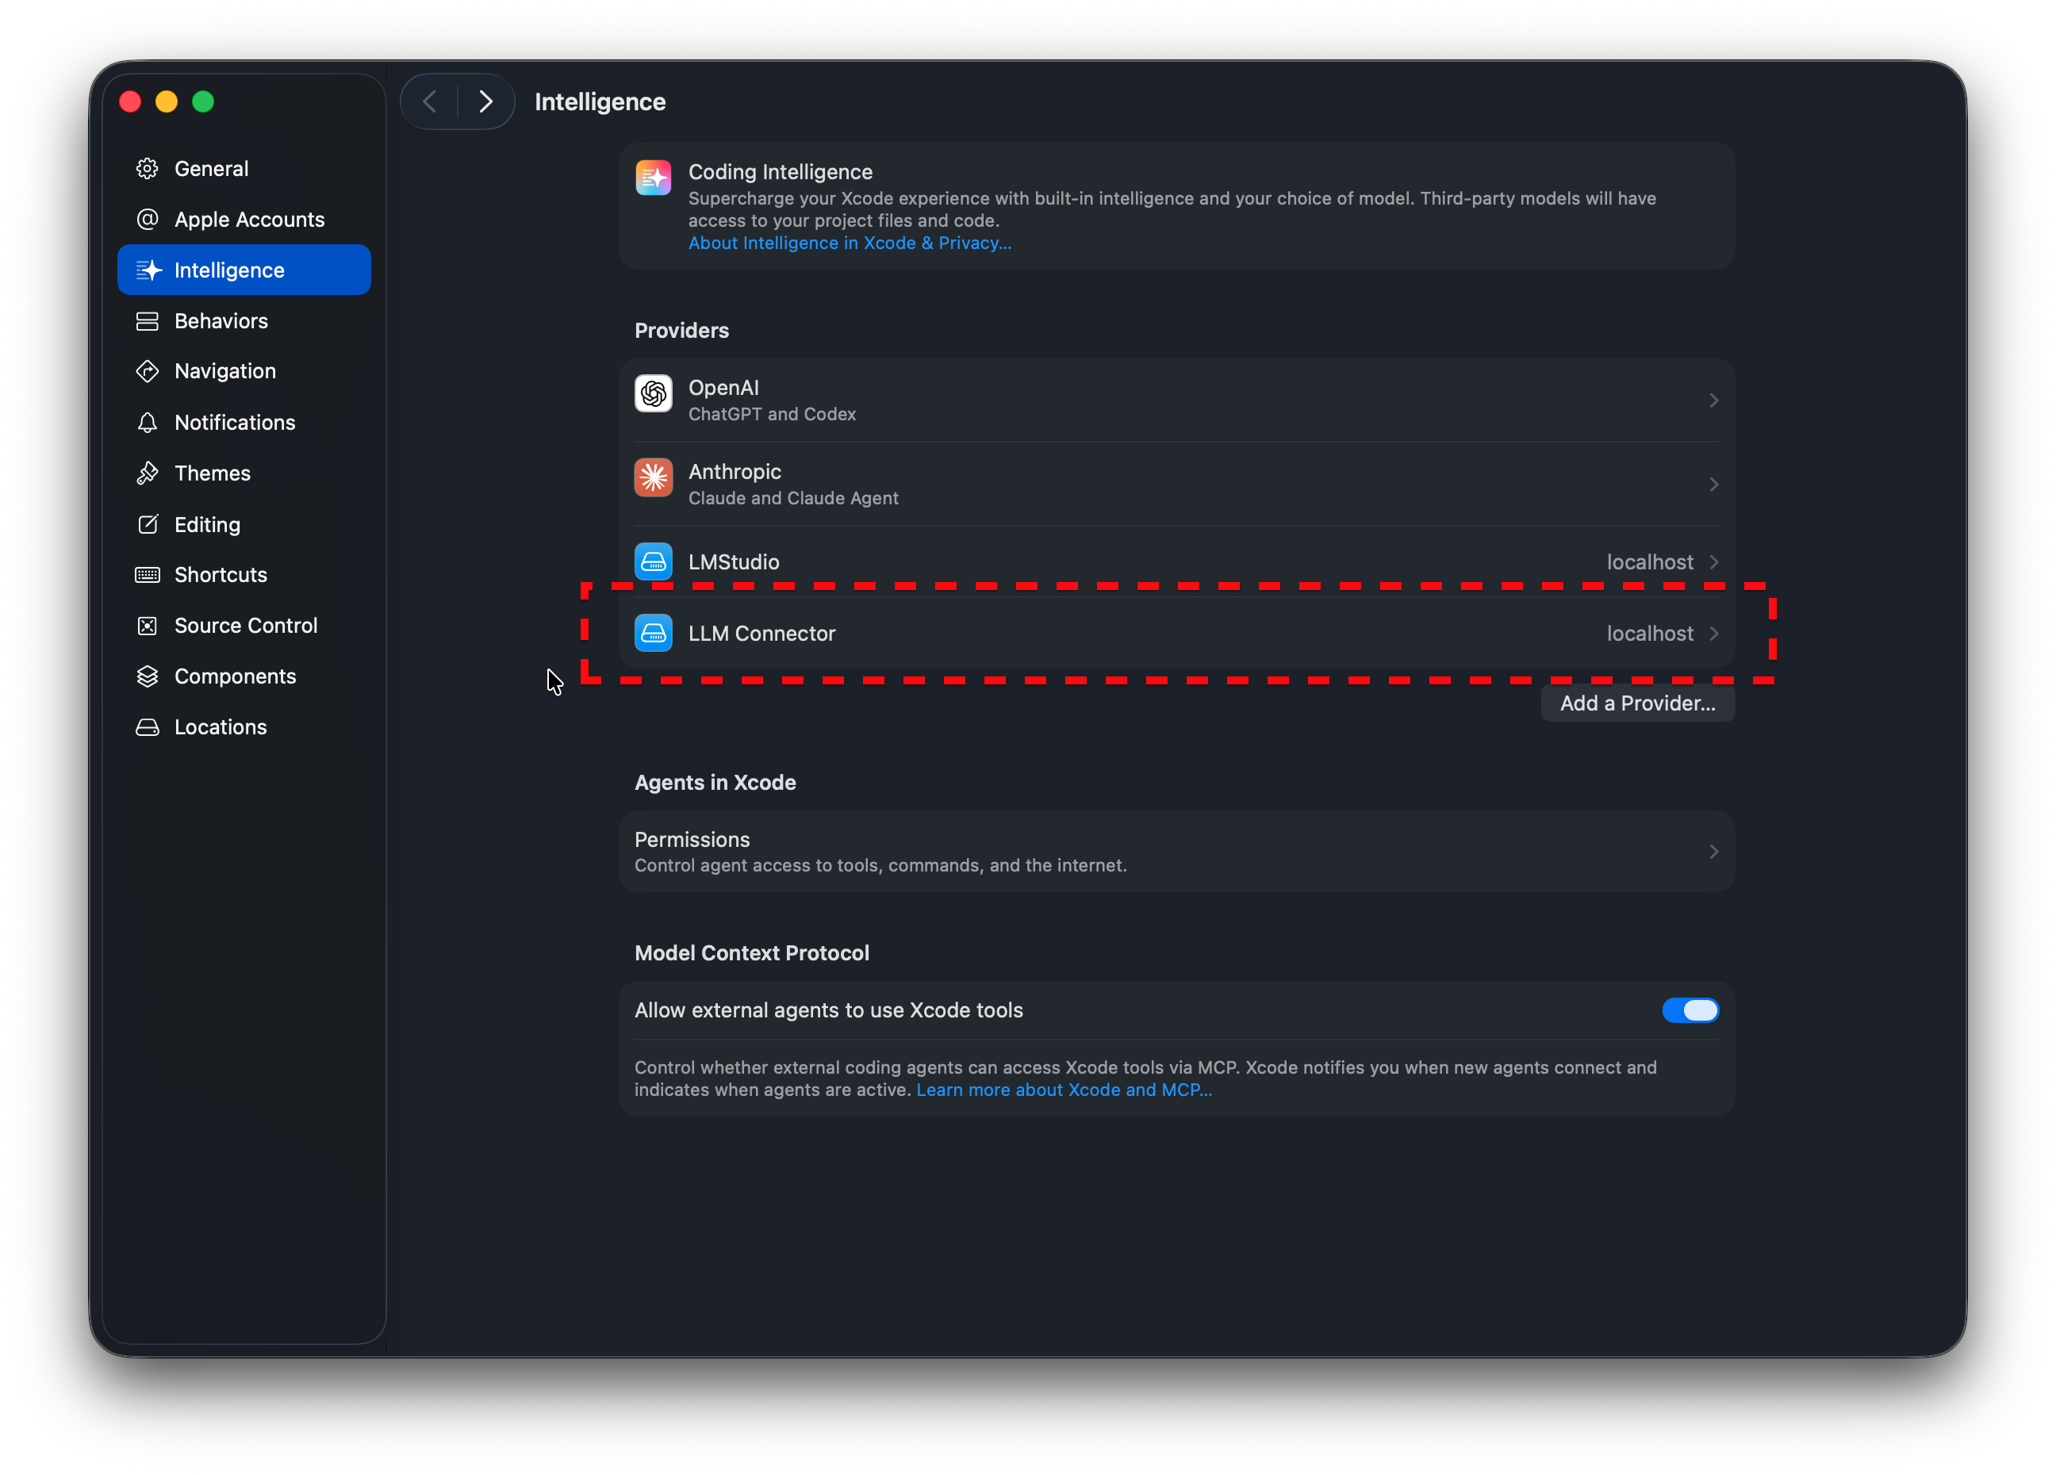Image resolution: width=2056 pixels, height=1475 pixels.
Task: Click the Source Control sidebar icon
Action: click(147, 626)
